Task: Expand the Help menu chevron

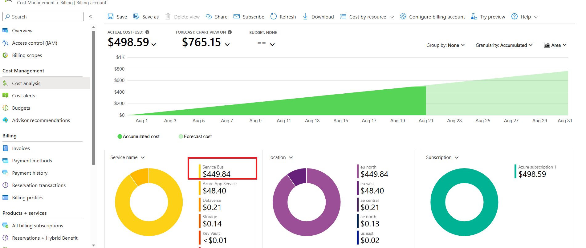Action: pos(536,17)
